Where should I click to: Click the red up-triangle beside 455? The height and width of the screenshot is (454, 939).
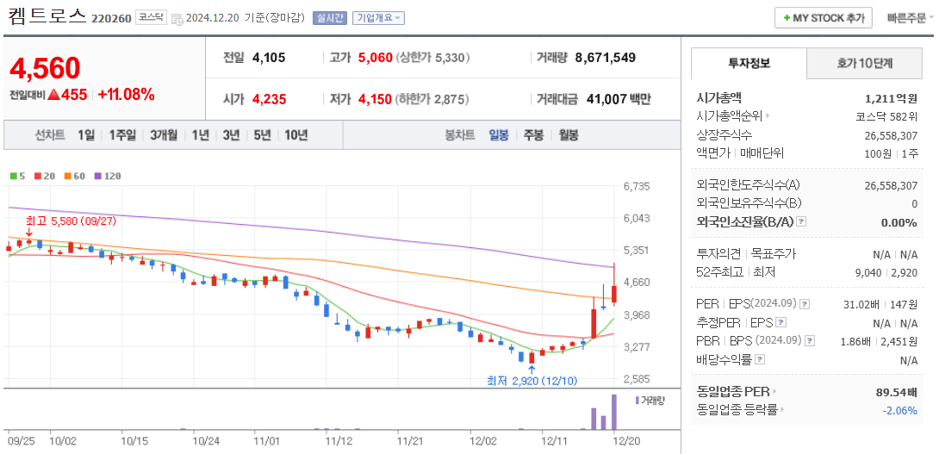(53, 94)
